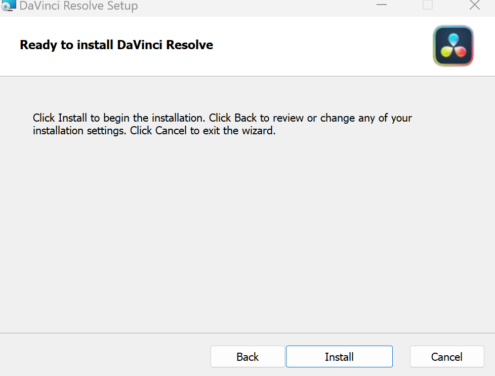Close the DaVinci Resolve Setup window
The height and width of the screenshot is (376, 495).
pos(474,5)
